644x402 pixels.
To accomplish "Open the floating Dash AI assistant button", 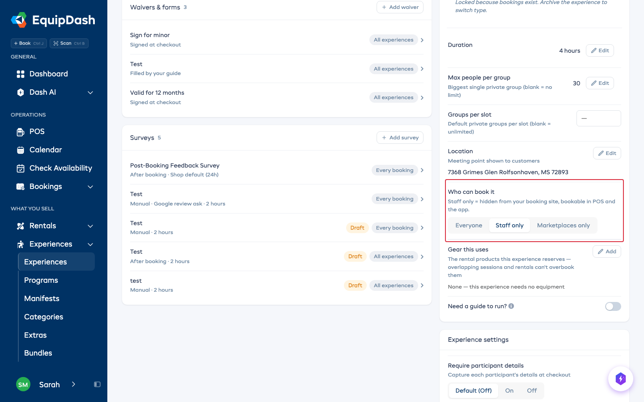I will 621,379.
